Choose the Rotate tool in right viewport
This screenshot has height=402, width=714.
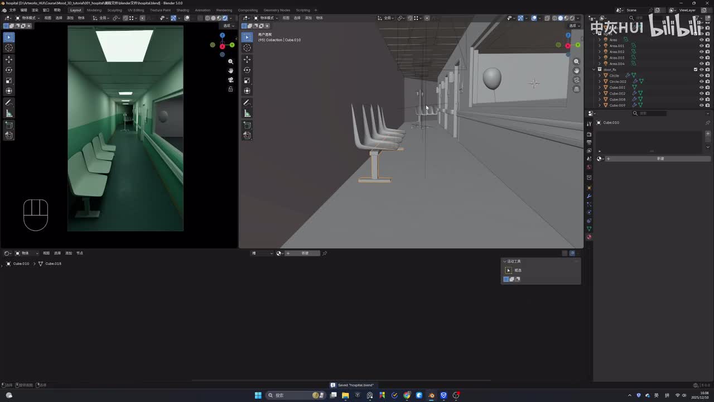247,70
